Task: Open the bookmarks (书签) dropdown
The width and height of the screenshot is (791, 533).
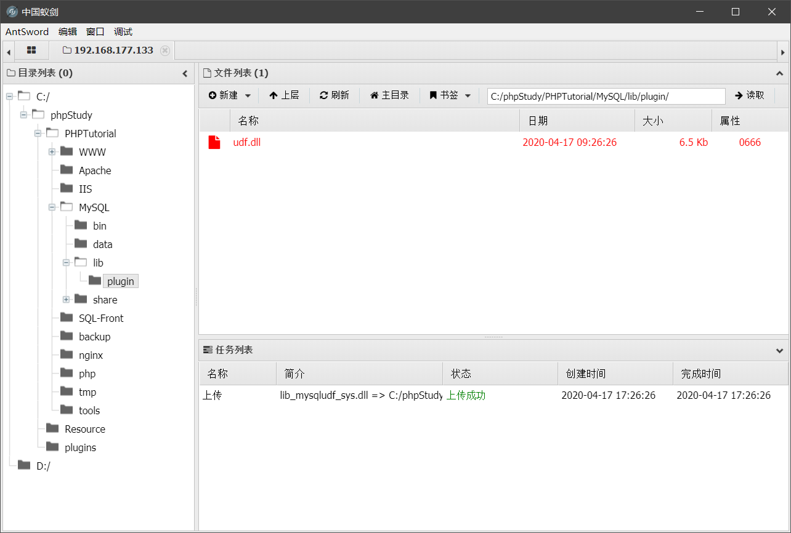Action: (x=450, y=95)
